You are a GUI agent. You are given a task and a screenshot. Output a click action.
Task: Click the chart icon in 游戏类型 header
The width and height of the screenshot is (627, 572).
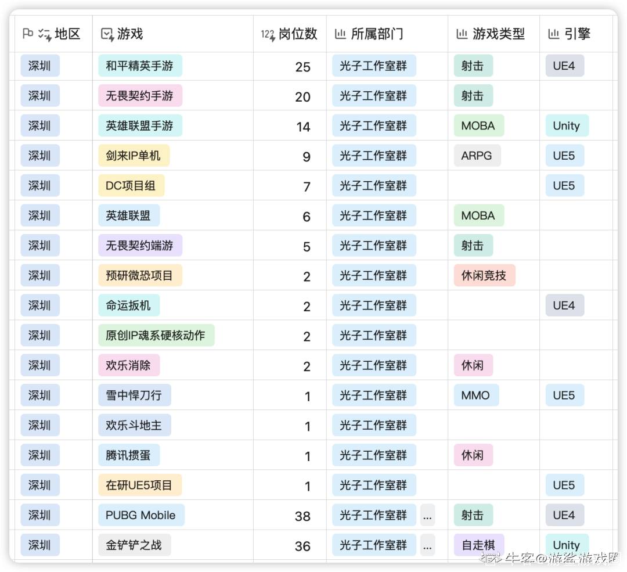462,34
